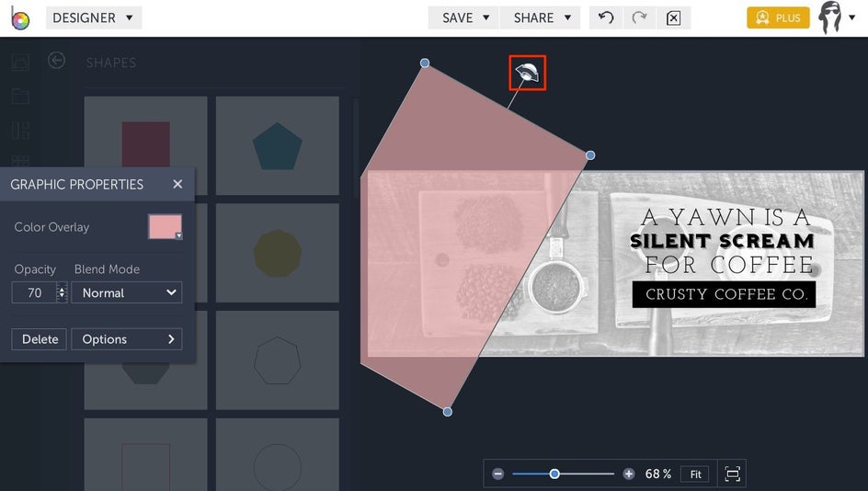This screenshot has height=491, width=868.
Task: Click the SILENT SCREAM text on canvas
Action: pyautogui.click(x=722, y=241)
